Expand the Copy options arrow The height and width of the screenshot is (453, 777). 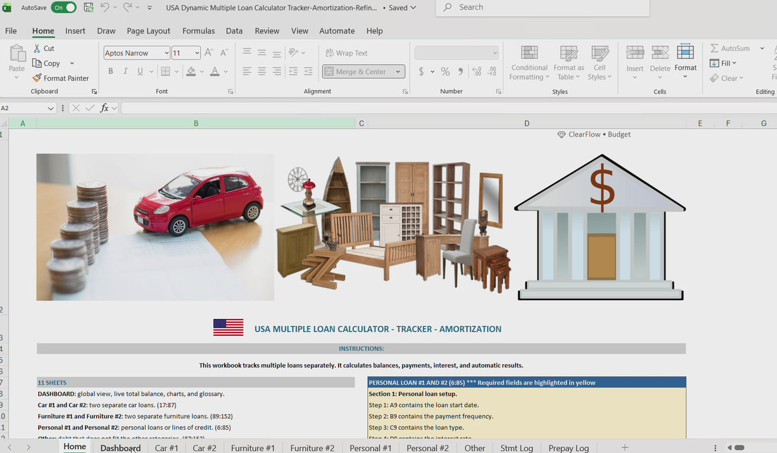(72, 63)
